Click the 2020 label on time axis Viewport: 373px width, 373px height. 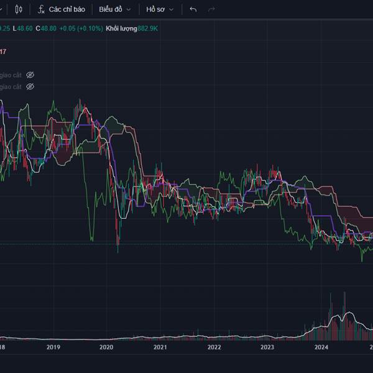coord(107,348)
